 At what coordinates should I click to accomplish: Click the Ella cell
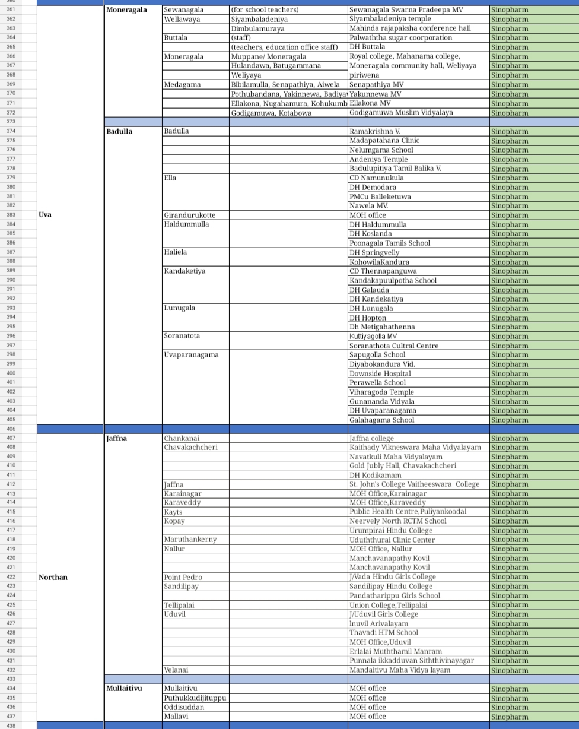tap(196, 192)
